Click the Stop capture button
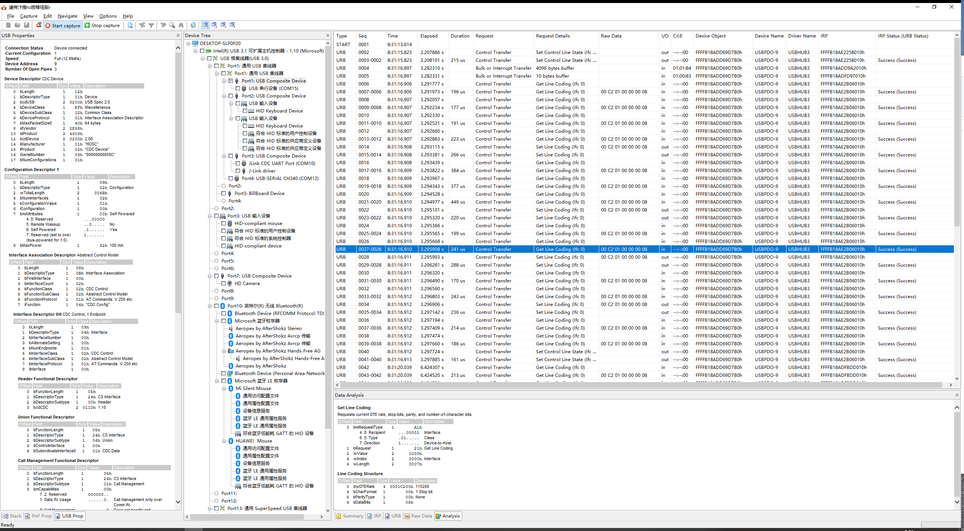This screenshot has height=531, width=964. 102,25
